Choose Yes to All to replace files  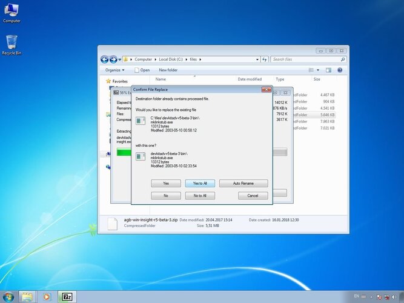(200, 184)
